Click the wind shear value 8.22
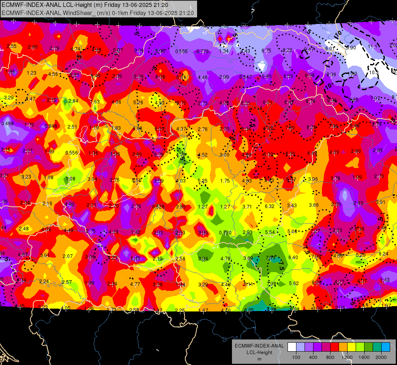 [288, 50]
